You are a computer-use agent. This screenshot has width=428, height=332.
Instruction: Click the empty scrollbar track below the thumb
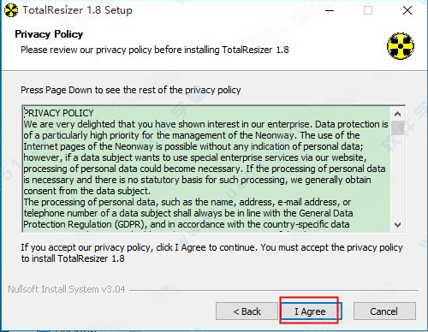point(397,176)
